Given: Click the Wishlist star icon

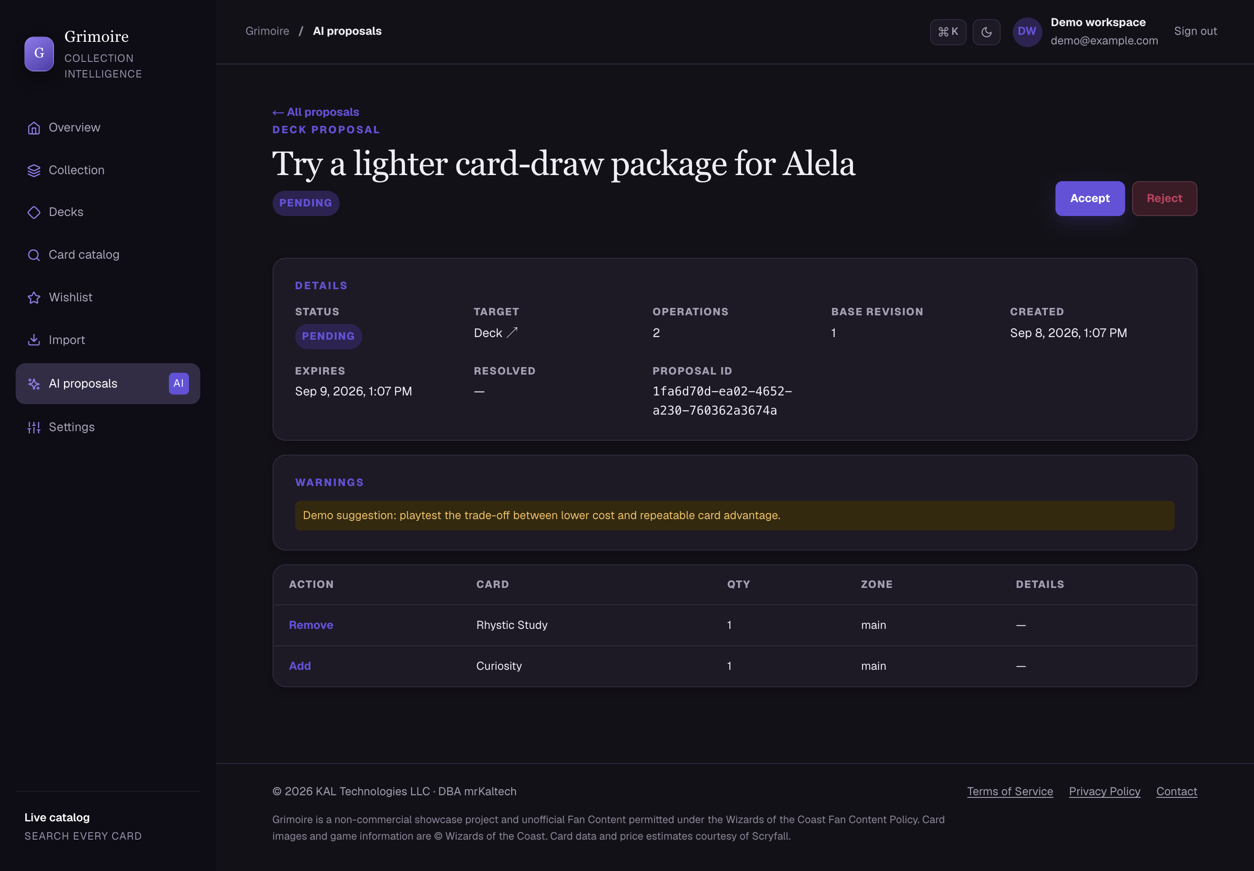Looking at the screenshot, I should (34, 297).
